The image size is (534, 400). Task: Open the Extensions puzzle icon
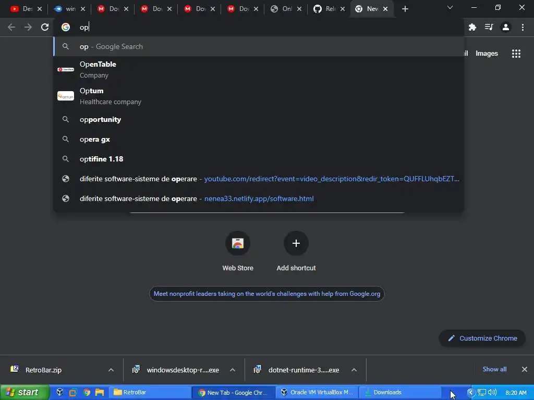click(472, 27)
